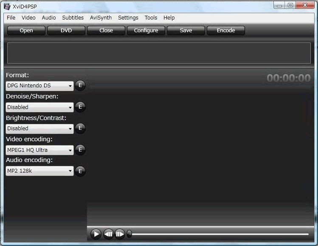Image resolution: width=318 pixels, height=246 pixels.
Task: Open the Video encoding dropdown MPEG1 HQ Ultra
Action: [x=40, y=150]
